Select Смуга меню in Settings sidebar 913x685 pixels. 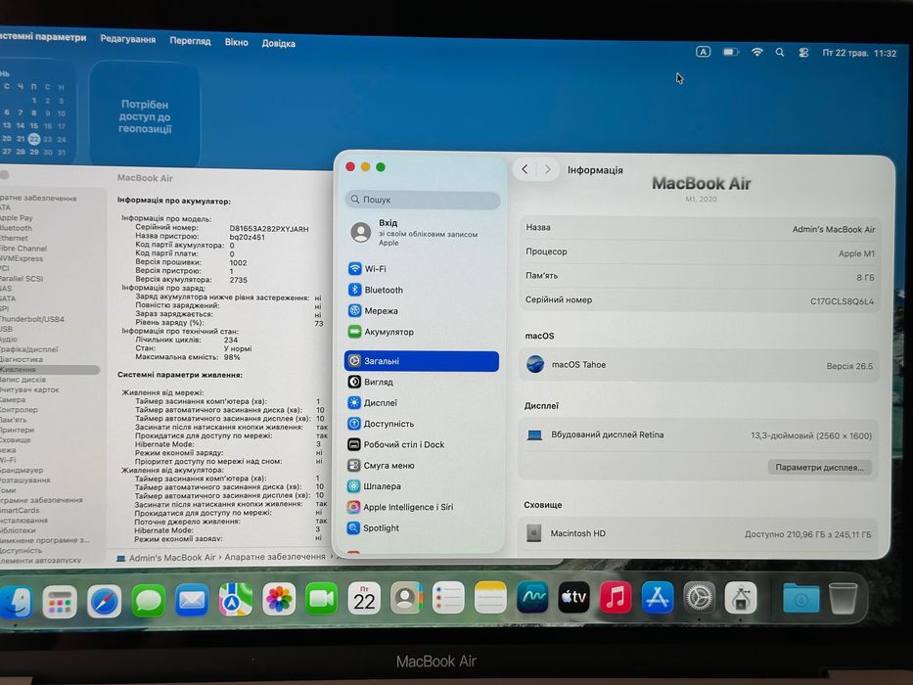click(422, 466)
